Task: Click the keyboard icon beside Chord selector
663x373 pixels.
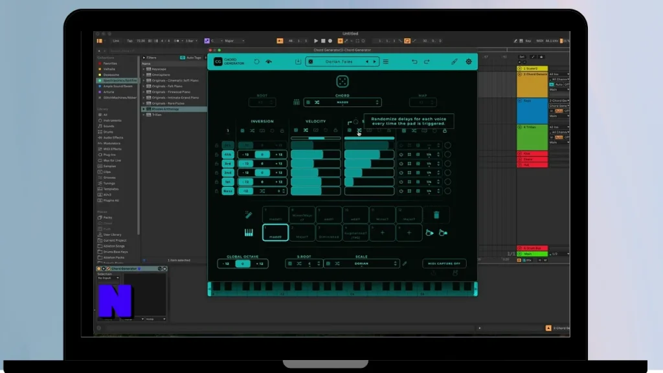Action: pyautogui.click(x=297, y=102)
